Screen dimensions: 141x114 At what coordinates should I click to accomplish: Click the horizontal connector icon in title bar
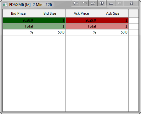click(x=84, y=3)
